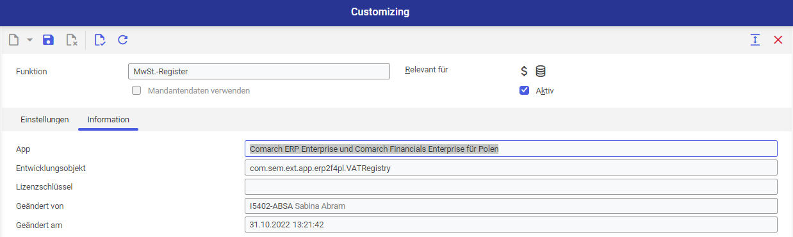Refresh the Customizing view
The height and width of the screenshot is (237, 793).
coord(123,40)
